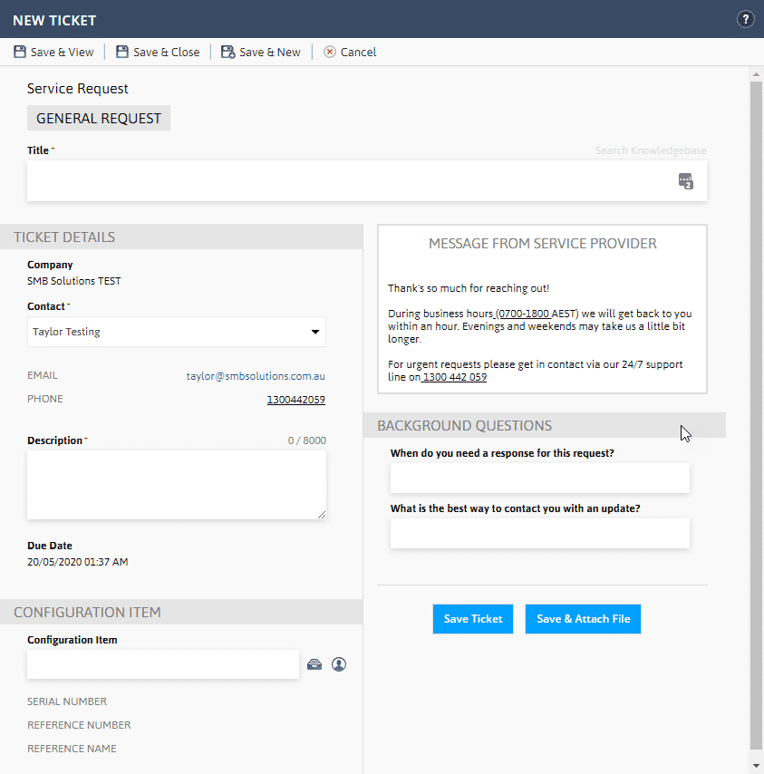Click the REFERENCE NUMBER label
Viewport: 764px width, 774px height.
[79, 725]
